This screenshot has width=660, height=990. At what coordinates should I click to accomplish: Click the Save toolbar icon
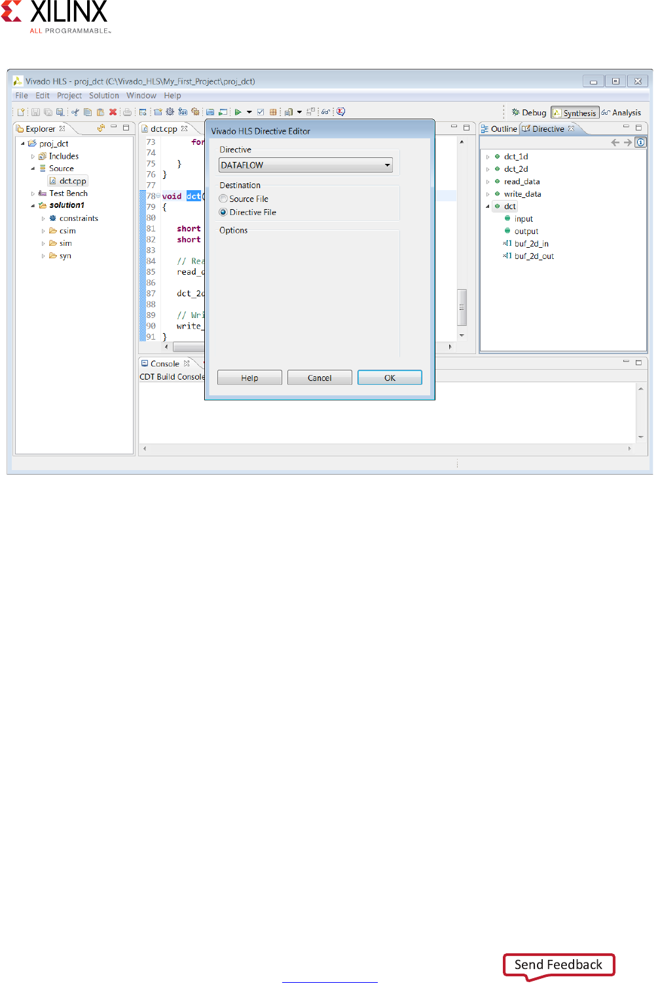coord(35,112)
